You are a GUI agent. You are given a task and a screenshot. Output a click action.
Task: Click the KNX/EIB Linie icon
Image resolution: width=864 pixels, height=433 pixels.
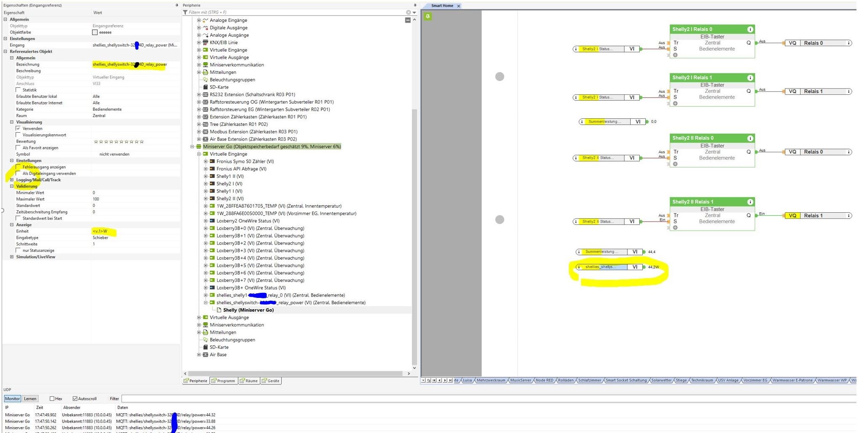tap(205, 42)
